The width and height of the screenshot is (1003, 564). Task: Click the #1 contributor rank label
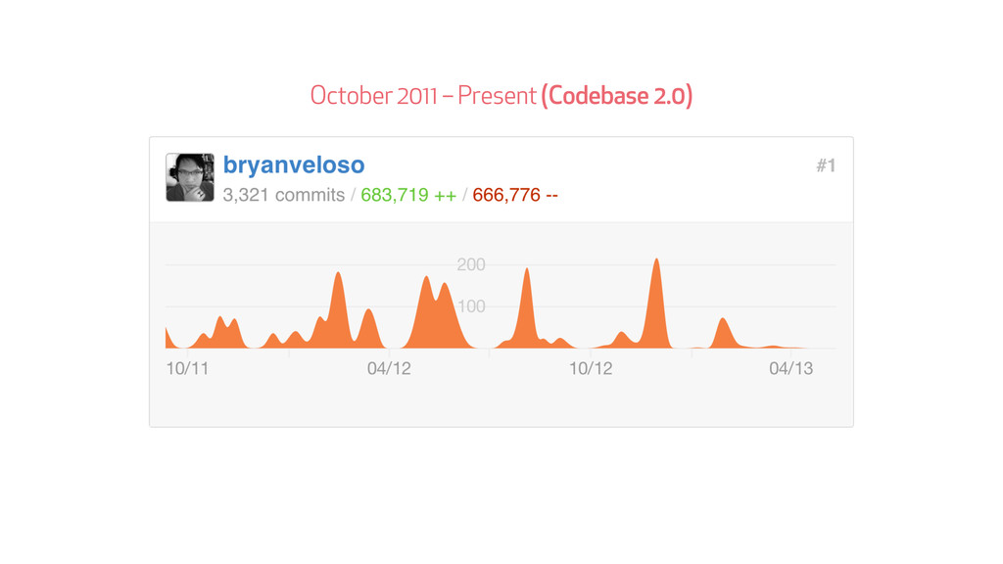click(x=826, y=165)
